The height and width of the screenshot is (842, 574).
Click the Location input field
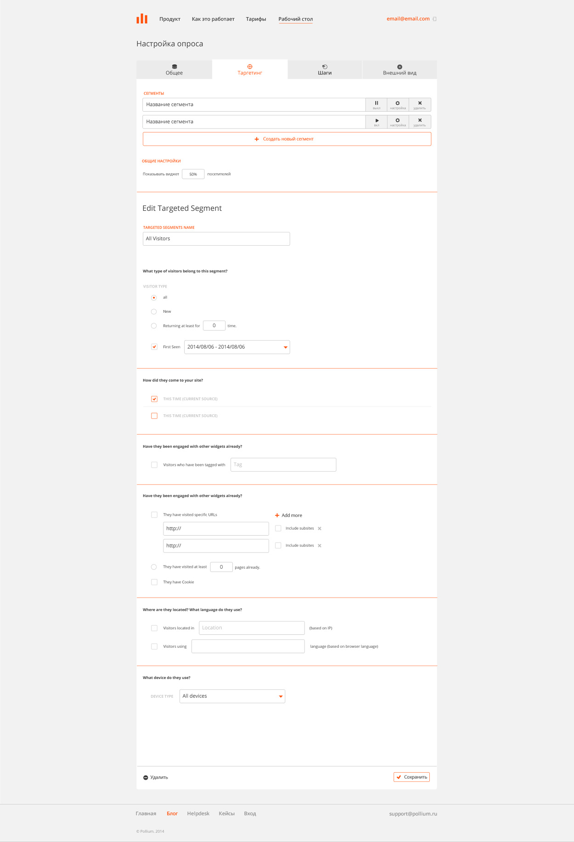pos(252,628)
